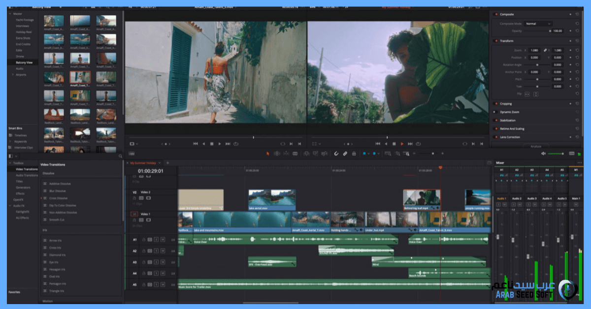This screenshot has height=309, width=591.
Task: Click the horizontal flip icon under Transform
Action: click(526, 93)
